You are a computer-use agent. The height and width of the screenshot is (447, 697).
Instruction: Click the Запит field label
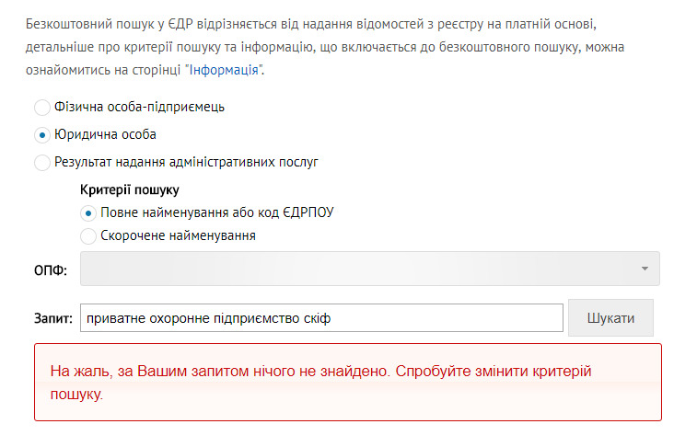pos(52,318)
